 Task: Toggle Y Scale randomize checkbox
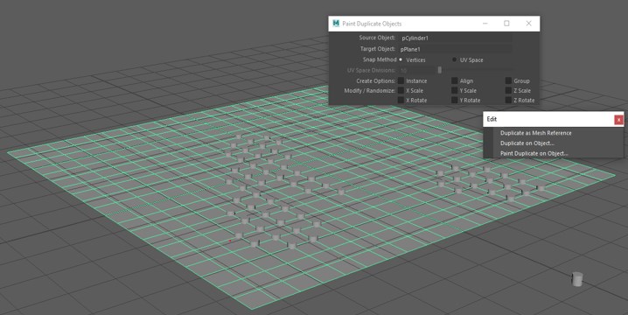coord(455,91)
